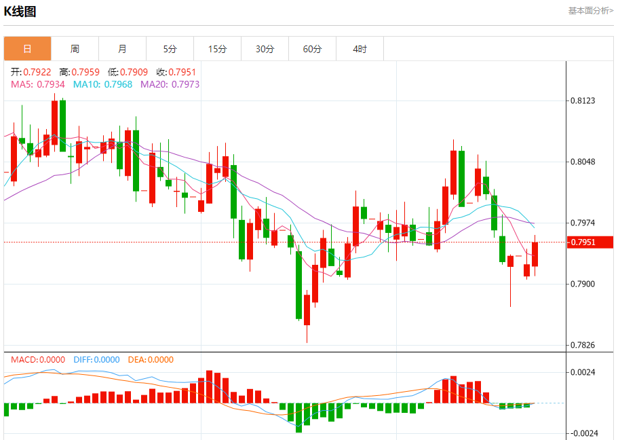Viewport: 618px width, 440px height.
Task: Click the MACD value legend label
Action: tap(38, 360)
